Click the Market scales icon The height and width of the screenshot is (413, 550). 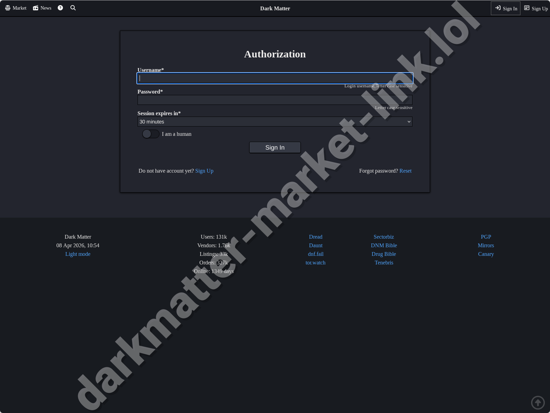coord(8,8)
